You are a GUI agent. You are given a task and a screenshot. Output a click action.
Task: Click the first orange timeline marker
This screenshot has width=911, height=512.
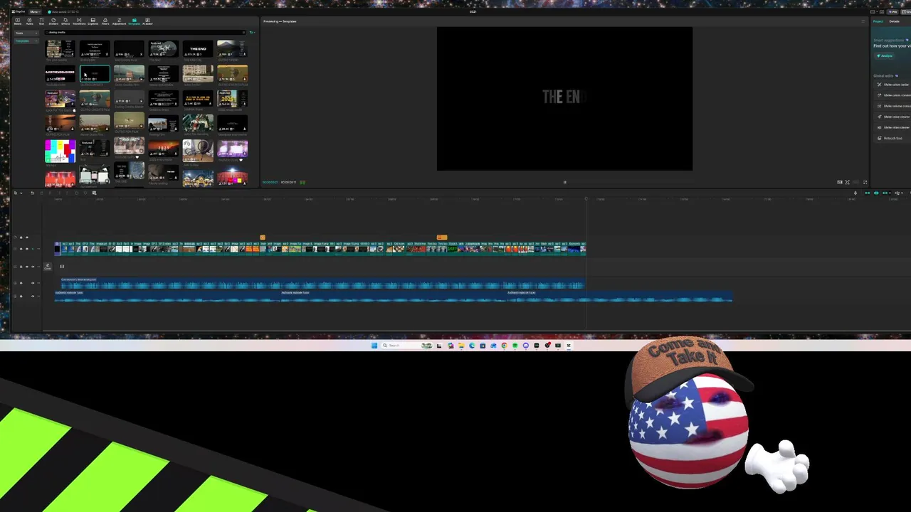coord(263,238)
